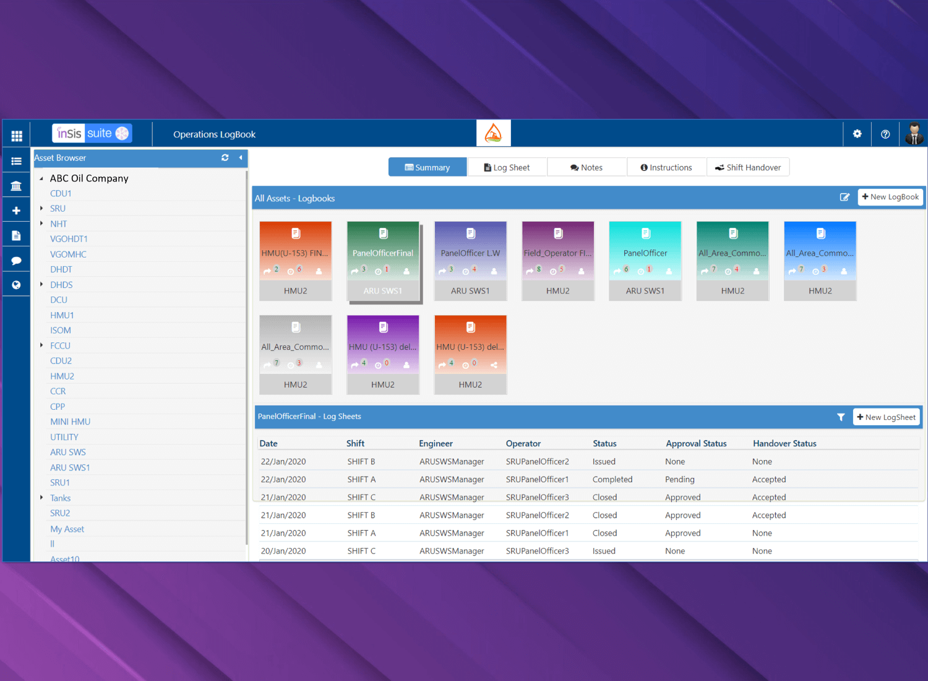The height and width of the screenshot is (681, 928).
Task: Expand the SRU tree node
Action: click(x=41, y=209)
